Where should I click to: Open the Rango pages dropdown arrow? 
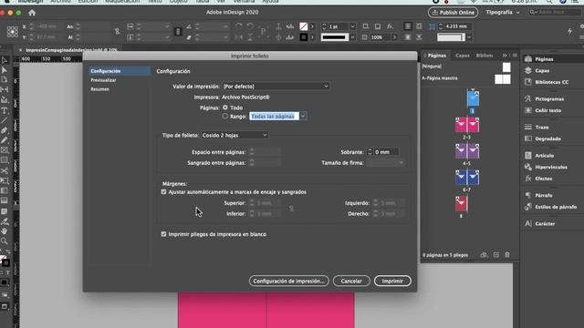coord(303,117)
